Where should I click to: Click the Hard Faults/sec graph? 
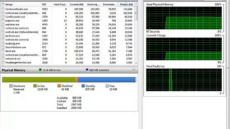coord(184,80)
